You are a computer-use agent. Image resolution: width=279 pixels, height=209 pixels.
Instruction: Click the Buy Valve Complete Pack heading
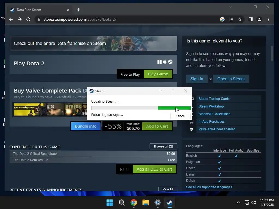coord(47,91)
